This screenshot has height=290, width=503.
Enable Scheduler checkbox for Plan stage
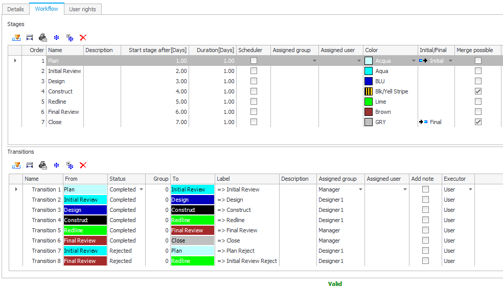pyautogui.click(x=254, y=61)
